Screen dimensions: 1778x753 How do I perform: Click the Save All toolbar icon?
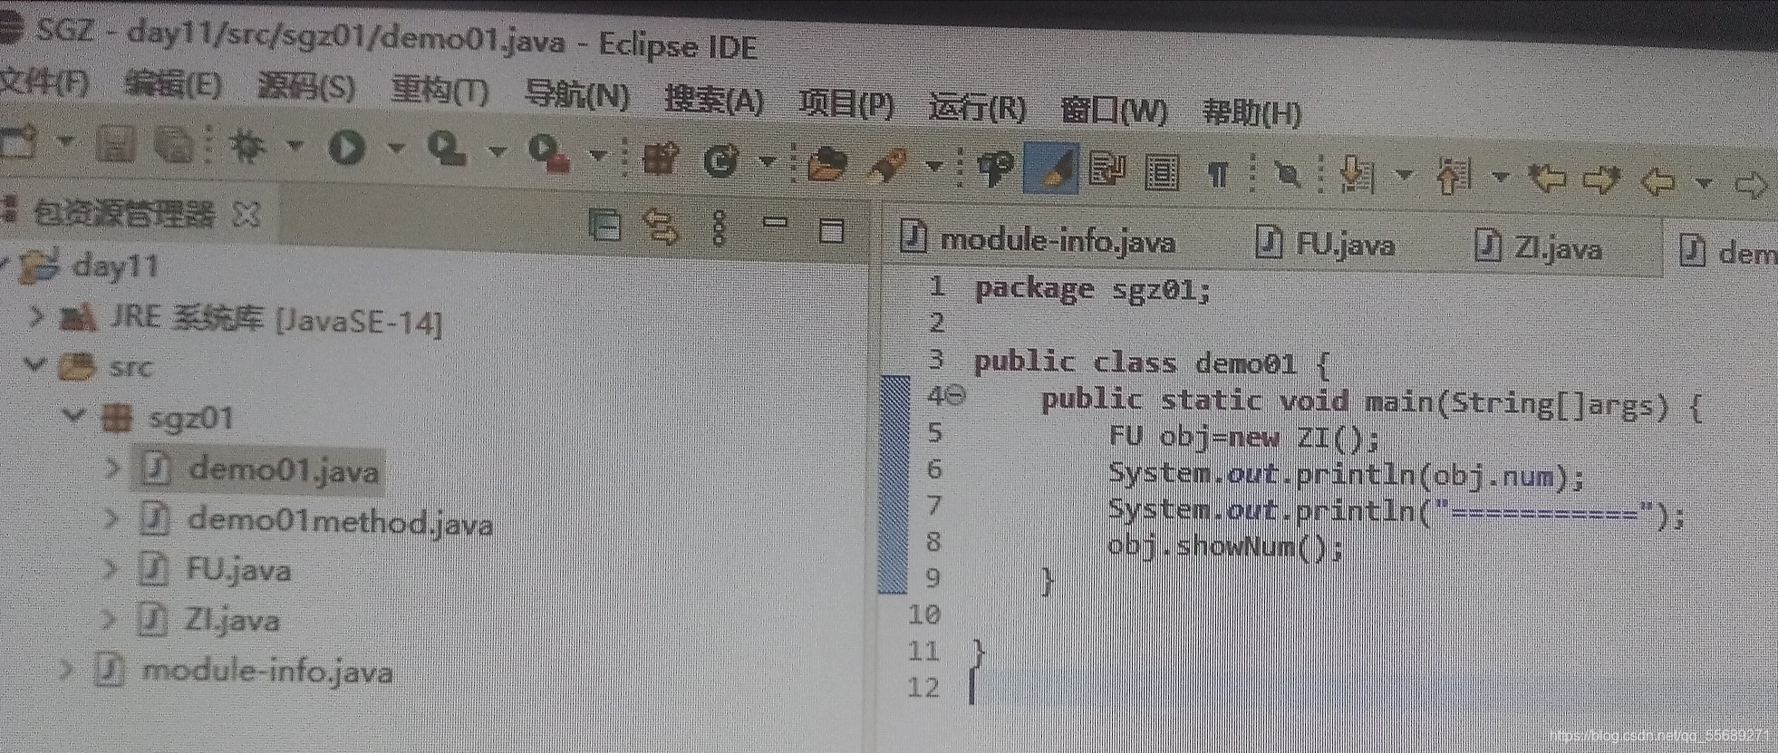point(174,144)
